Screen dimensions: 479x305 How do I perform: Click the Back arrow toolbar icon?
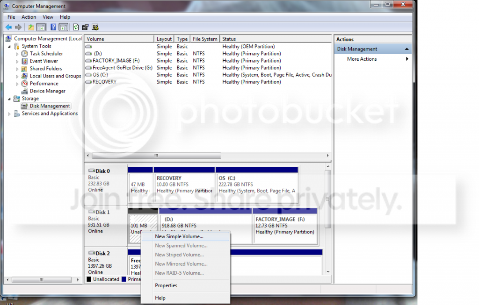(9, 27)
